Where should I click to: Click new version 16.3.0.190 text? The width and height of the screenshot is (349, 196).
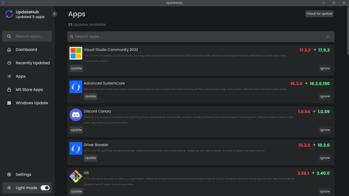point(320,84)
